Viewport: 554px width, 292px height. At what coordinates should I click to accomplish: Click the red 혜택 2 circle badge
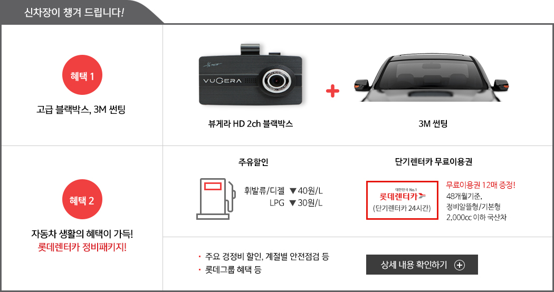tap(82, 199)
